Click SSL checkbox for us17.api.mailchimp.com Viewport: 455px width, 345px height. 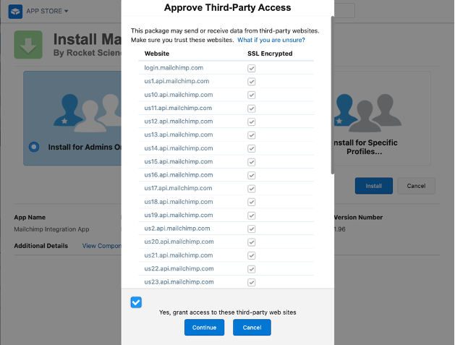(251, 189)
